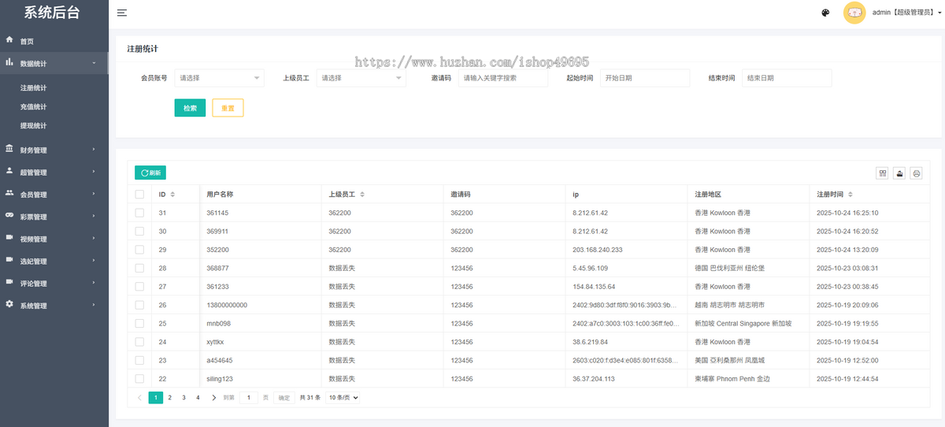Check the row checkbox for ID 31
Viewport: 945px width, 427px height.
pyautogui.click(x=139, y=213)
